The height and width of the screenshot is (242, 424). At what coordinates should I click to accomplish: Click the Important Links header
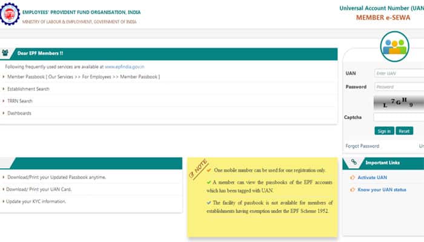[382, 163]
